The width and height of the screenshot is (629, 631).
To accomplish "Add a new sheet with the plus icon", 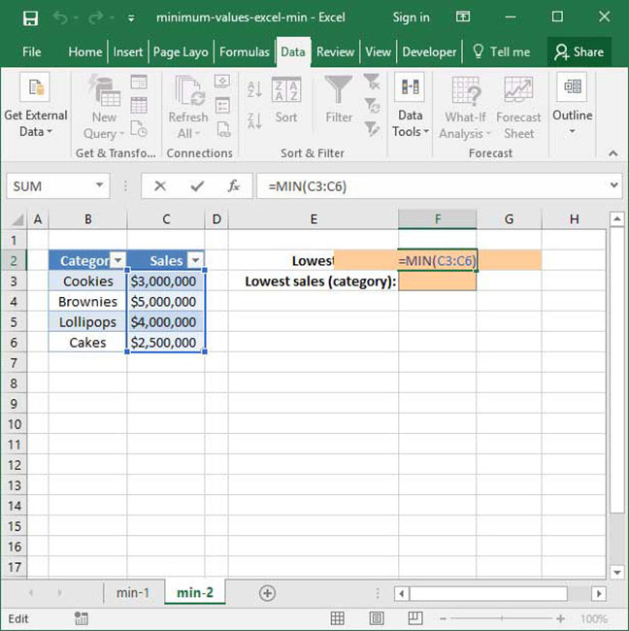I will tap(267, 593).
